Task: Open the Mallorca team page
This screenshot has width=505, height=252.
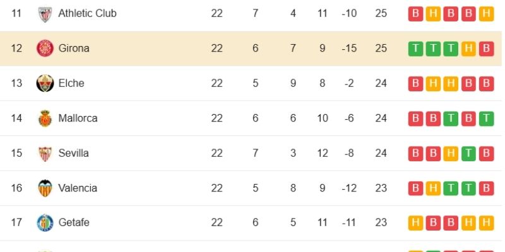Action: point(78,118)
